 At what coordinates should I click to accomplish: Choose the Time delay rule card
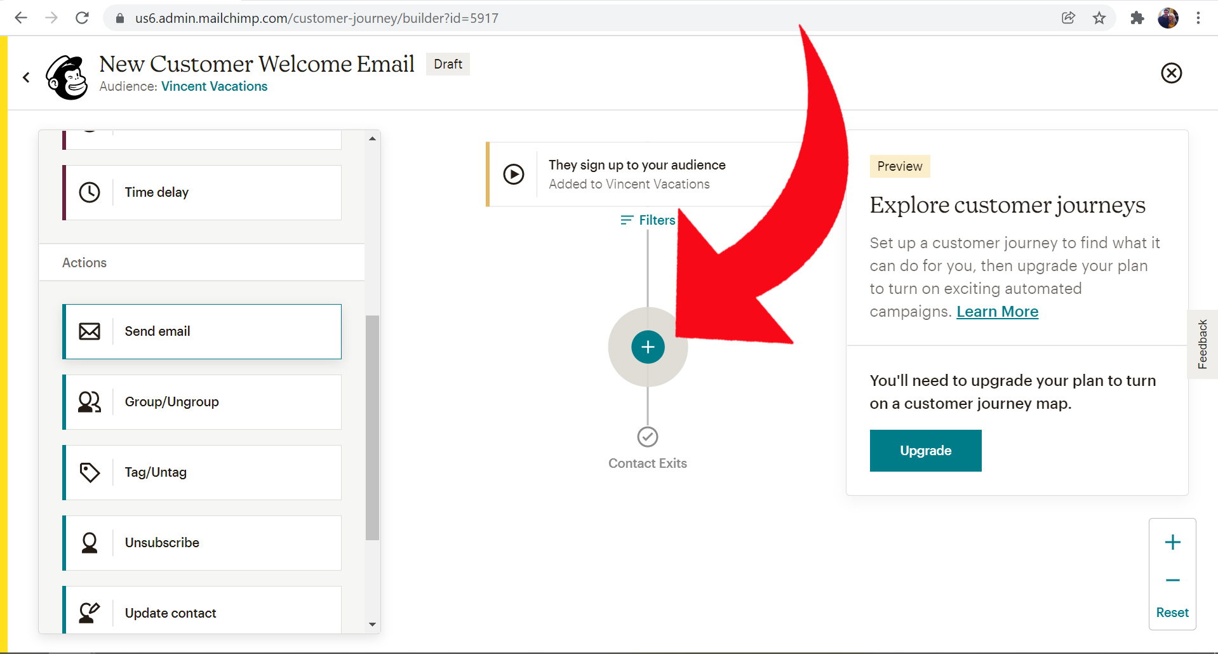pos(202,192)
